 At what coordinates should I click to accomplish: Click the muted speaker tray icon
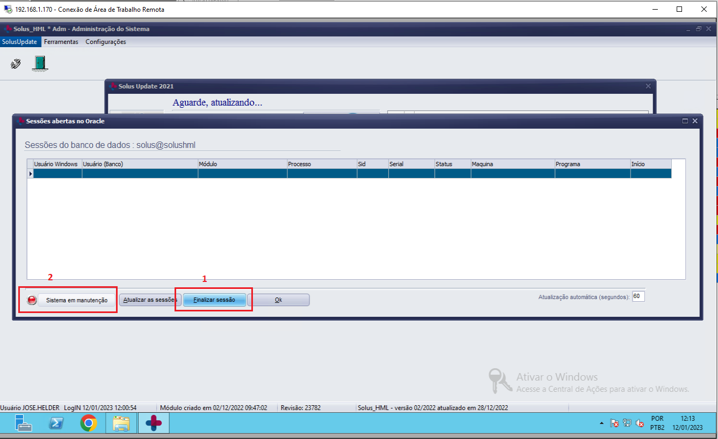point(640,423)
